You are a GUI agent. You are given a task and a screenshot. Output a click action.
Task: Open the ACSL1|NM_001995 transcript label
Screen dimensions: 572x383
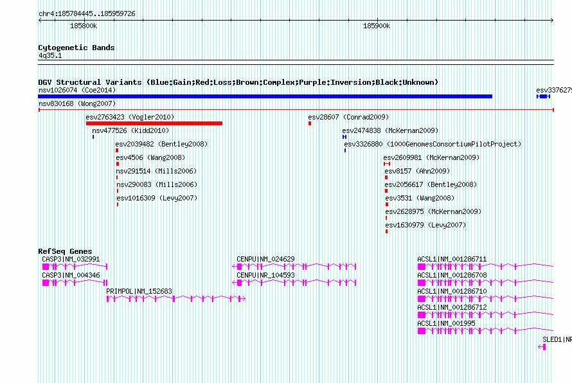(x=446, y=323)
